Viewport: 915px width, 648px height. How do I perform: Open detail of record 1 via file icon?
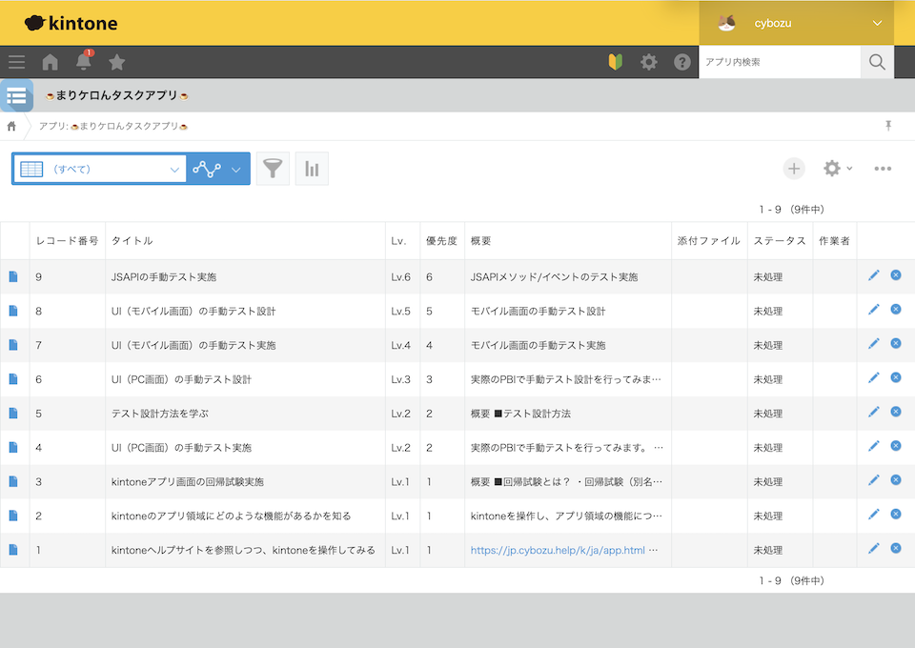click(x=13, y=550)
